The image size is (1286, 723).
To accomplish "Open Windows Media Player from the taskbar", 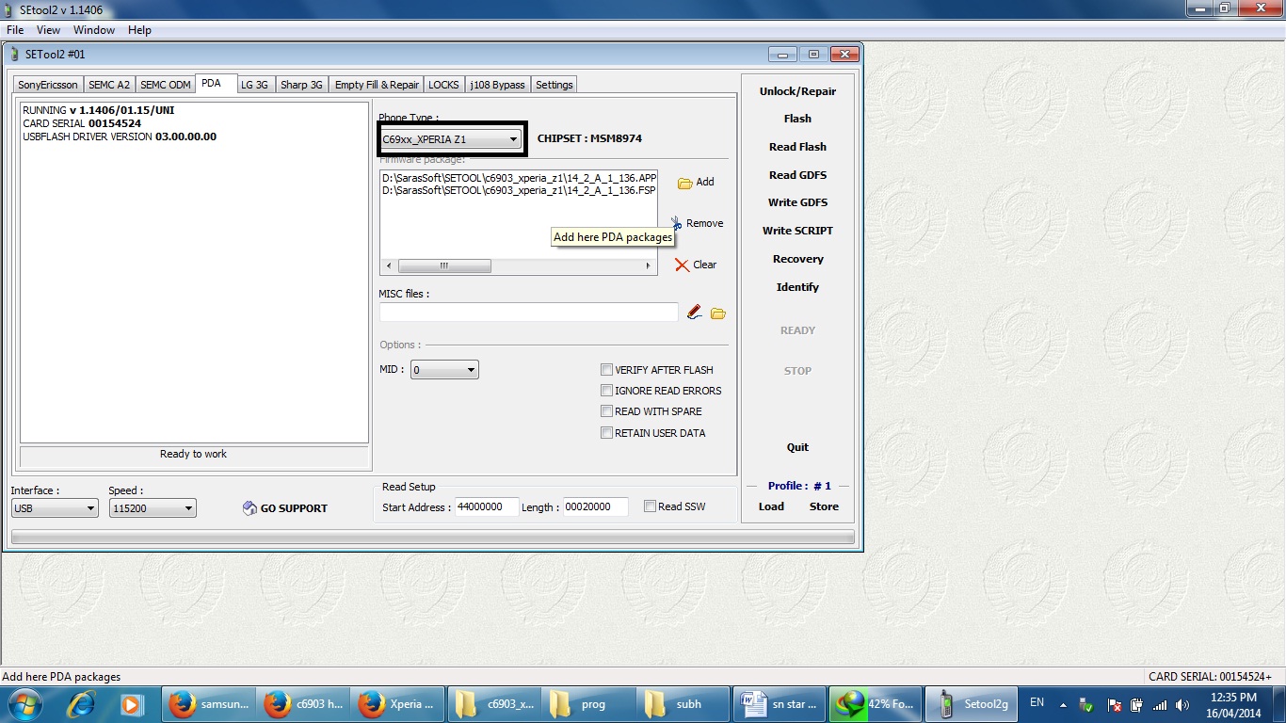I will coord(131,703).
